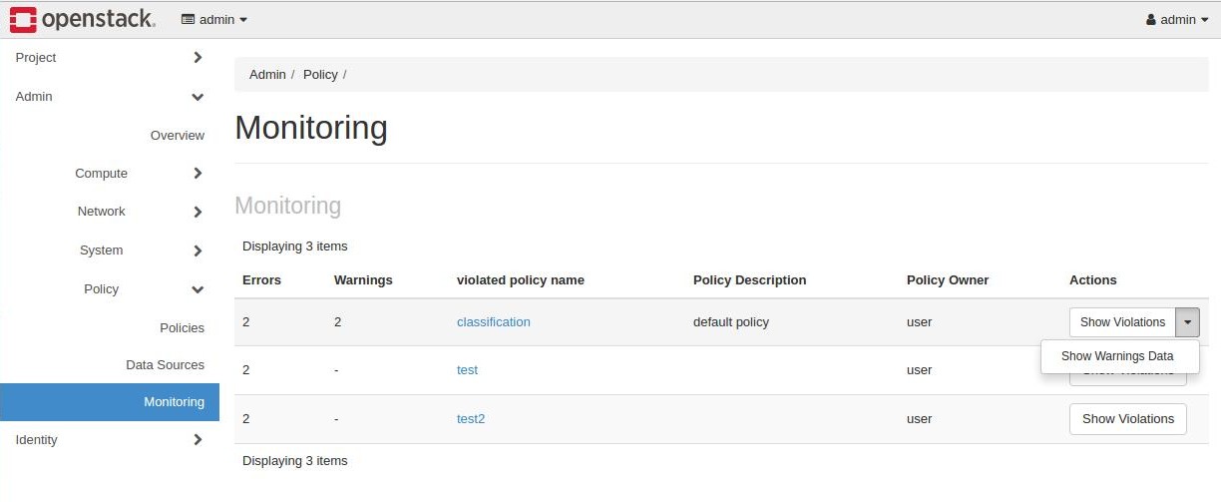Expand the Identity sidebar section
Viewport: 1221px width, 502px height.
coord(110,440)
